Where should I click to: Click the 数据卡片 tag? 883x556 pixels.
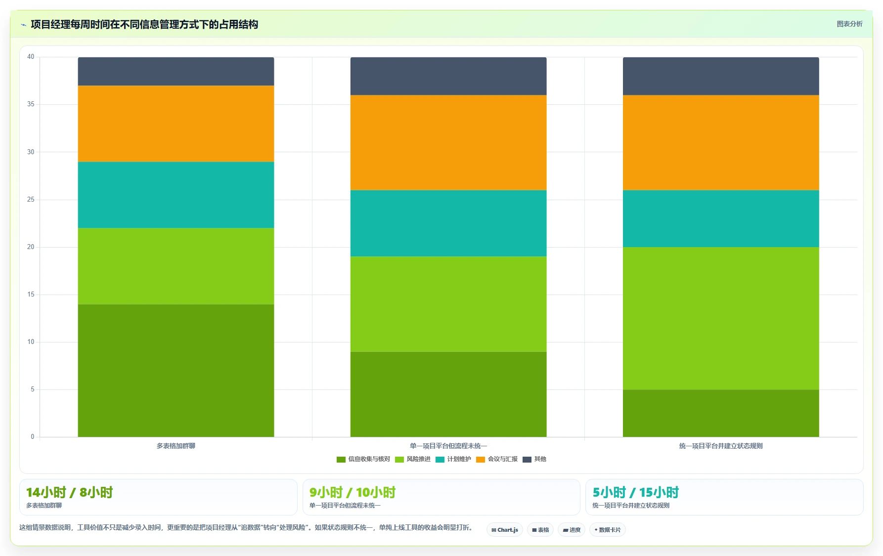(x=608, y=530)
